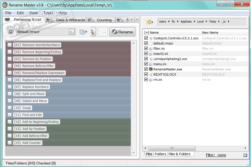Click the Filter: none link
This screenshot has height=167, width=251.
pos(216,155)
